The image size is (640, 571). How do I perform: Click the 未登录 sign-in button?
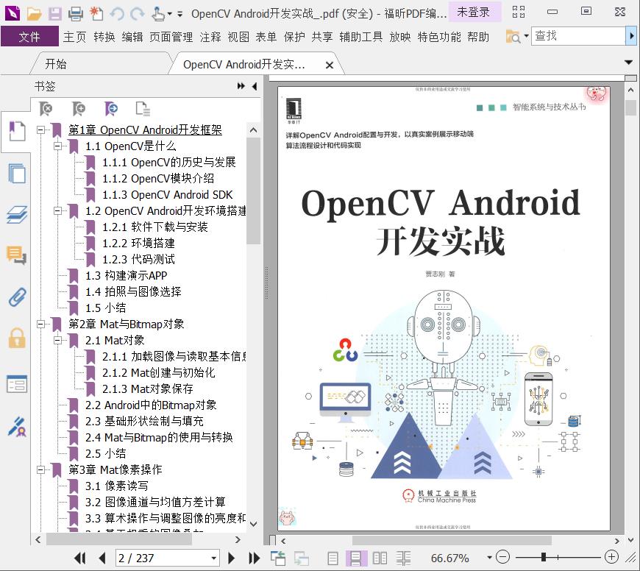point(474,12)
